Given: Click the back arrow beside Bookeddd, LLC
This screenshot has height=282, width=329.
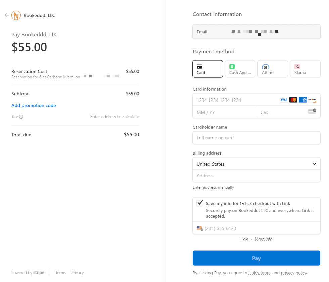Looking at the screenshot, I should click(x=7, y=15).
